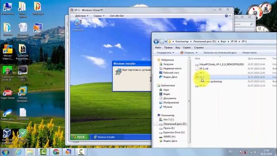Viewport: 277px width, 156px height.
Task: Select Недавние места in navigation pane
Action: 170,68
